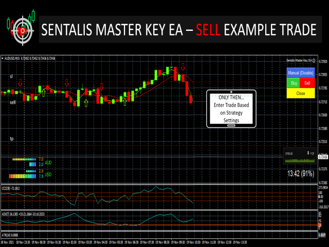Click price axis label 0.72580

pos(323,128)
